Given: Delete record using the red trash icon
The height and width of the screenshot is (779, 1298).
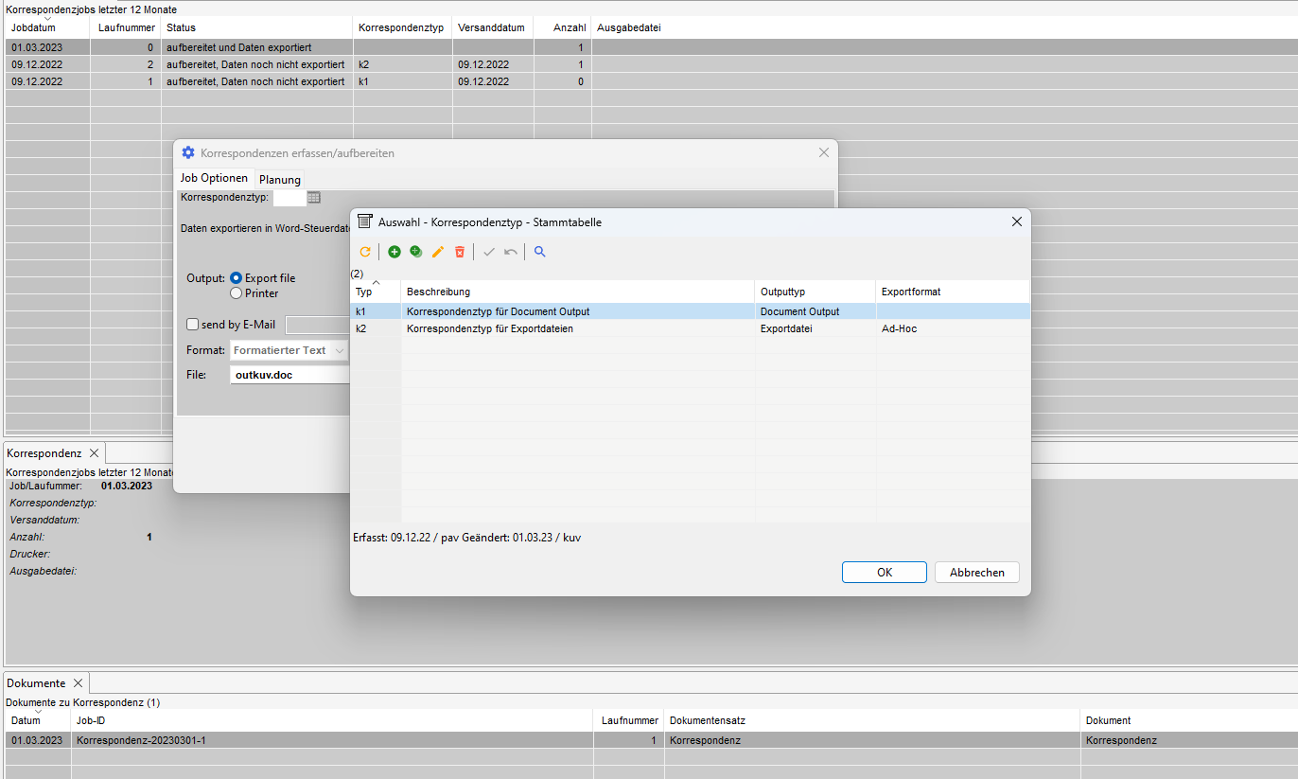Looking at the screenshot, I should coord(460,252).
